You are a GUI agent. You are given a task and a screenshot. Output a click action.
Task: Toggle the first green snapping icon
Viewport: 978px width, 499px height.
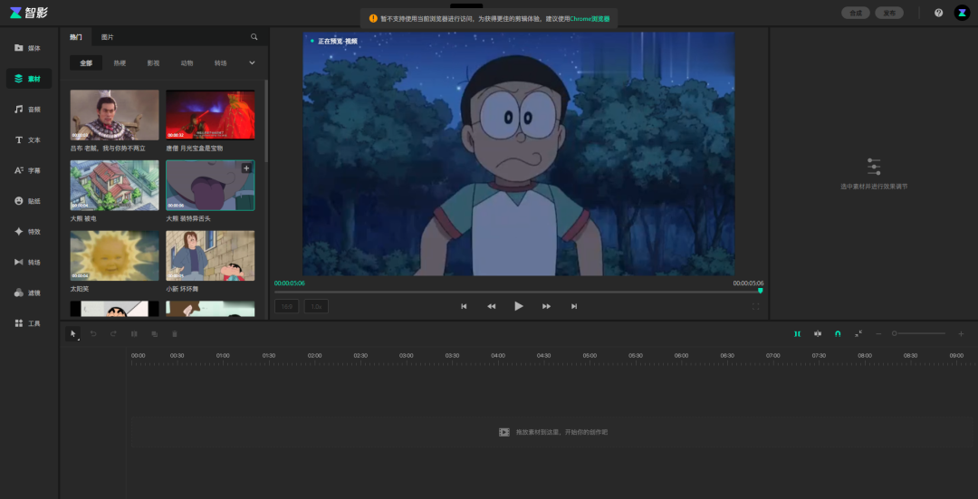[x=797, y=333]
